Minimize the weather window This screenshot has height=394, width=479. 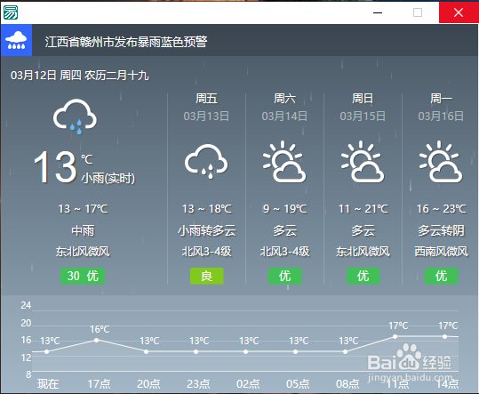(x=378, y=12)
